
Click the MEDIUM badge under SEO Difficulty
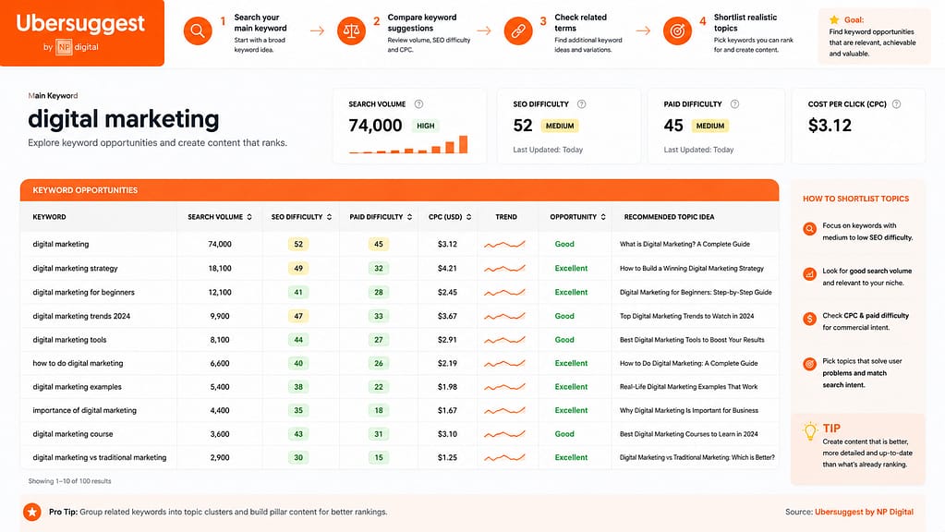560,126
